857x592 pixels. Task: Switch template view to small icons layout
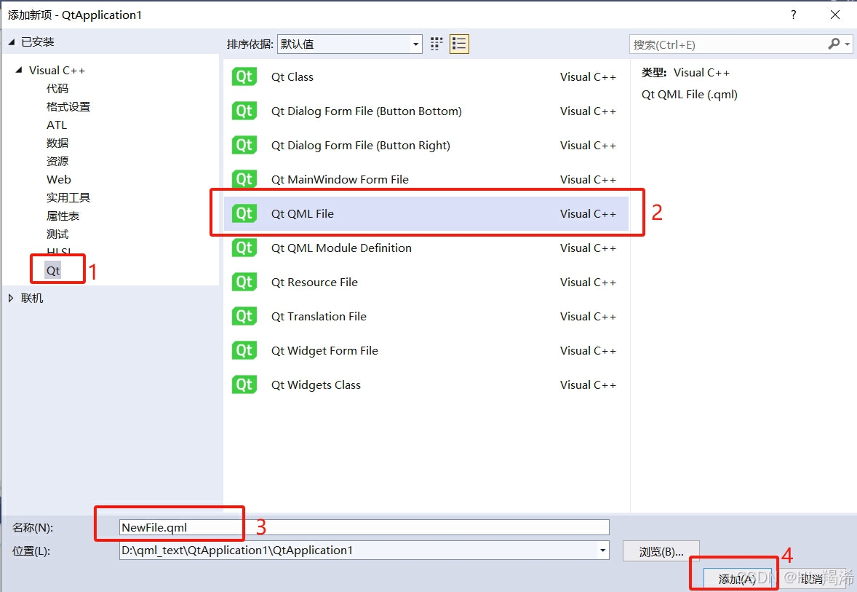[x=436, y=44]
